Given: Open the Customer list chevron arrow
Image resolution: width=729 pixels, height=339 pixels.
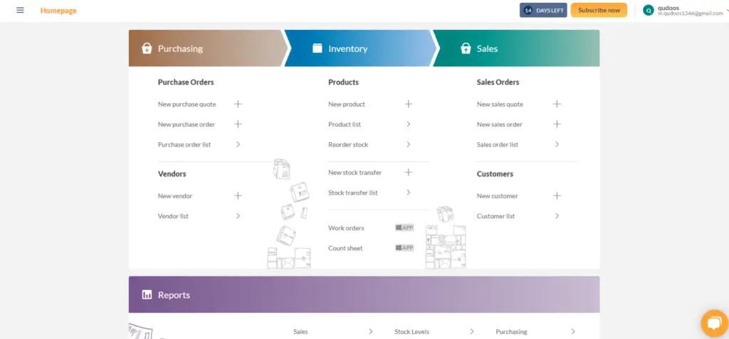Looking at the screenshot, I should click(x=557, y=216).
